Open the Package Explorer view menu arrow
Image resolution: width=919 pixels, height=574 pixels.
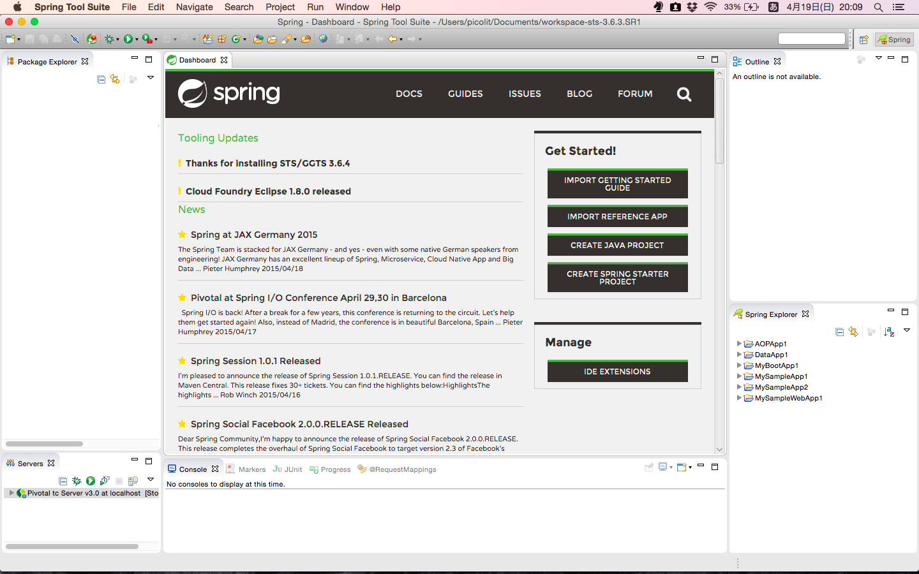click(151, 78)
